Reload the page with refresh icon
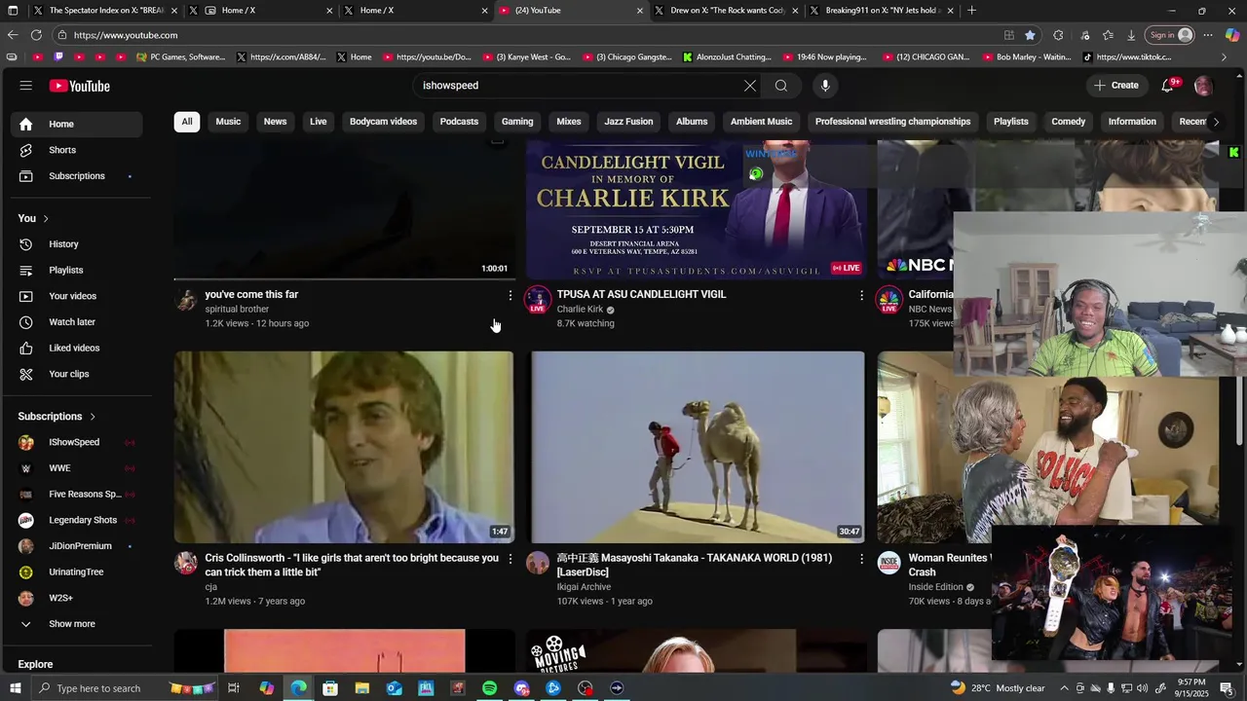Image resolution: width=1247 pixels, height=701 pixels. pyautogui.click(x=36, y=35)
